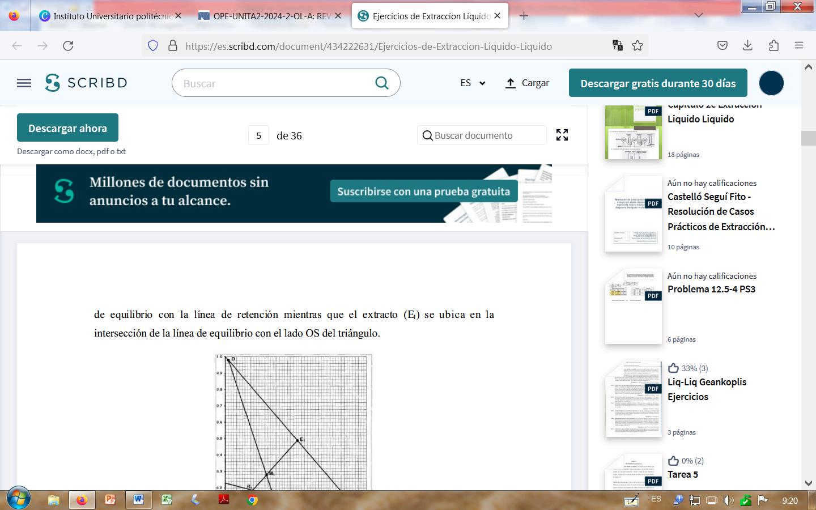Click the '18 páginas' page count text
This screenshot has width=816, height=510.
[x=683, y=155]
